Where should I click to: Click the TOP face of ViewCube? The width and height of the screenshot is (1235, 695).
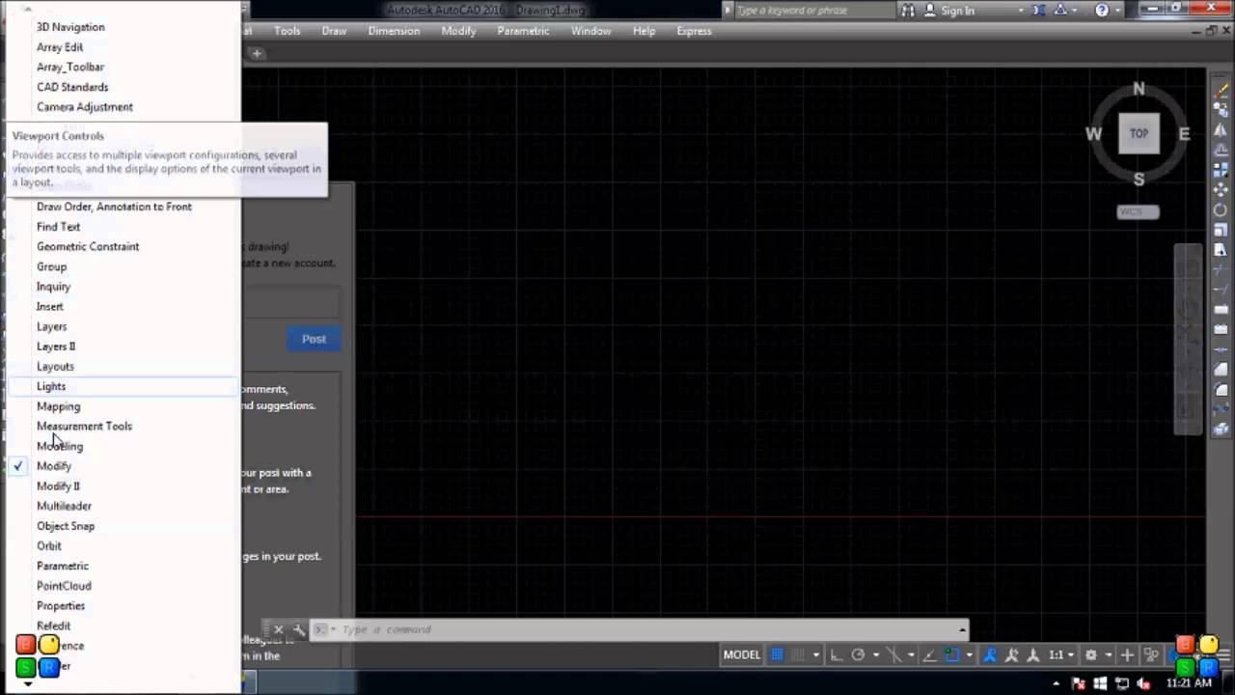point(1139,133)
